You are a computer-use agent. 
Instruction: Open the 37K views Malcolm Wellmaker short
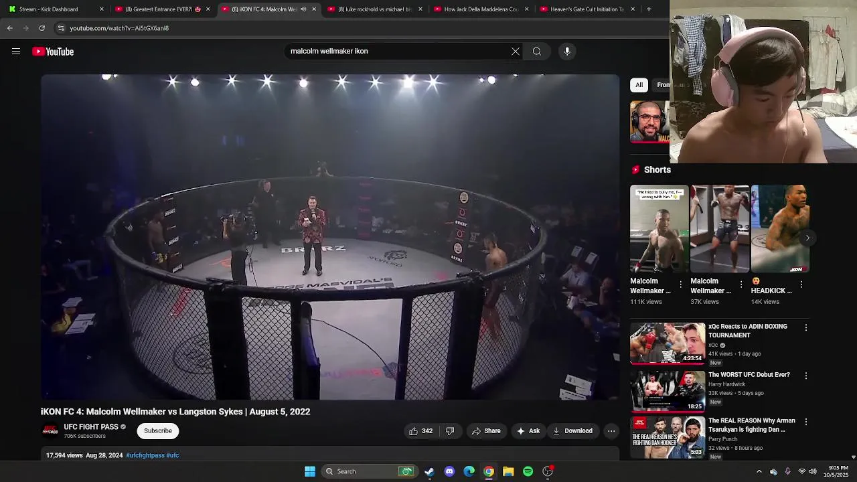[720, 229]
